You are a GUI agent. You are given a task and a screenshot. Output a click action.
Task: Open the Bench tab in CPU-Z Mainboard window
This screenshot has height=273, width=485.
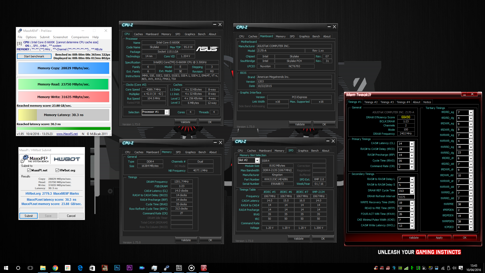pyautogui.click(x=316, y=36)
